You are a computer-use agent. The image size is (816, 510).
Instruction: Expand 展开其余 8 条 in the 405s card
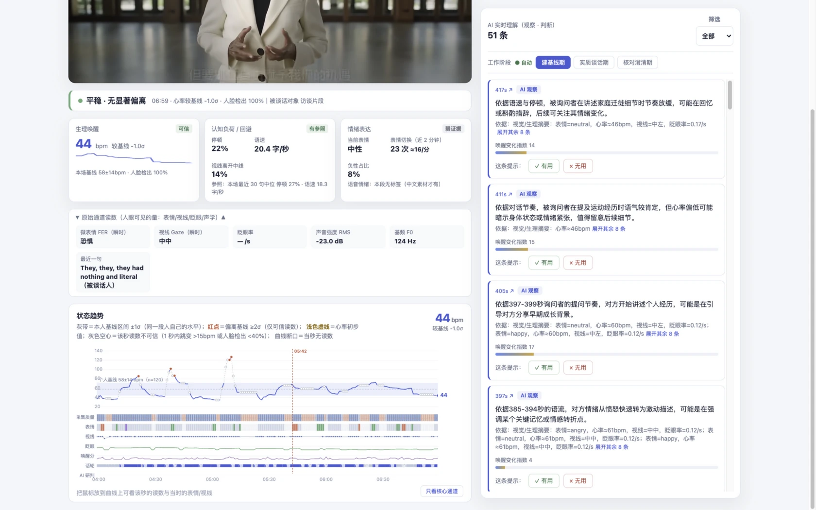[x=662, y=334]
